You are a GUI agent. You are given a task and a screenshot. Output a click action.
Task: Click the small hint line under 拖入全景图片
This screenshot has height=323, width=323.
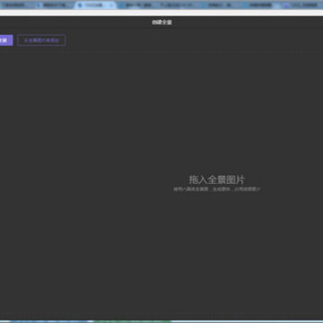pyautogui.click(x=217, y=189)
